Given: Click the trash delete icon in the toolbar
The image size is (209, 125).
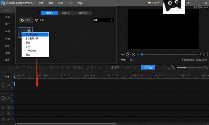Looking at the screenshot, I should [16, 68].
